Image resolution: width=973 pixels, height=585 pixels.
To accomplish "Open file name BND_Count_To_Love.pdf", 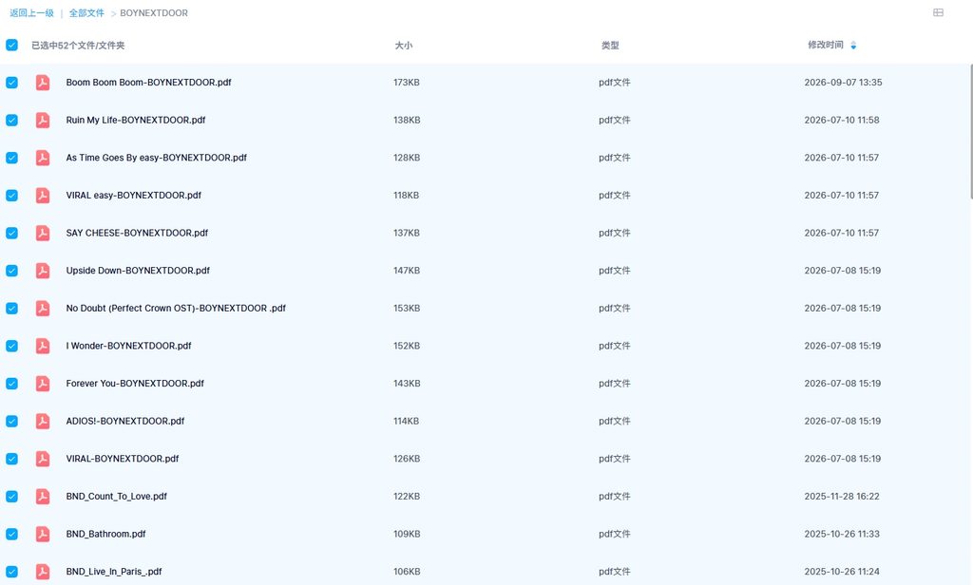I will [117, 497].
